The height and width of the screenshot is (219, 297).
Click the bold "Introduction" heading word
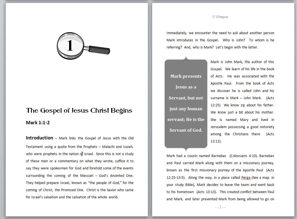tap(39, 138)
